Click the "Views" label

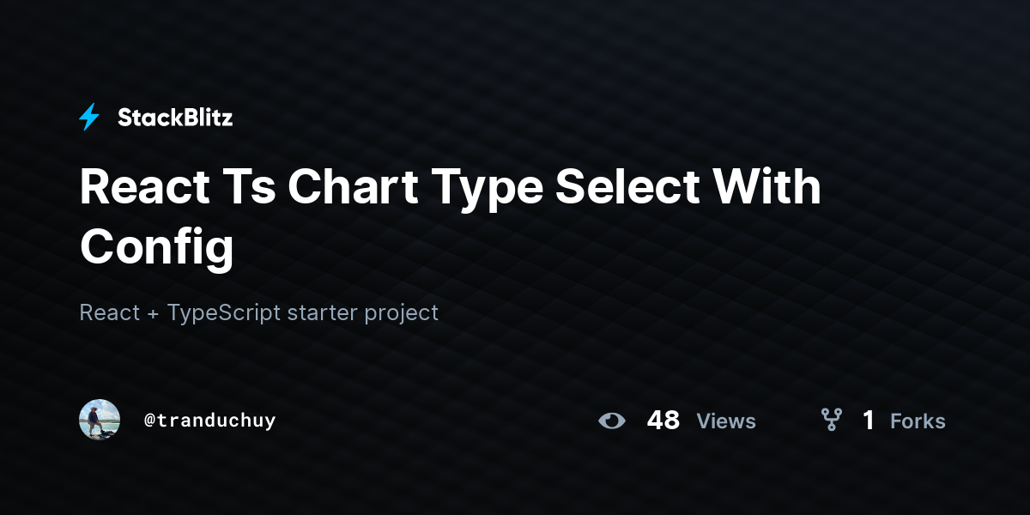[x=726, y=421]
